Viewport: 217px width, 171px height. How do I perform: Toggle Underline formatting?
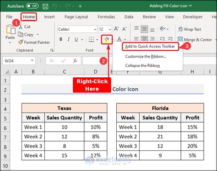coord(76,39)
